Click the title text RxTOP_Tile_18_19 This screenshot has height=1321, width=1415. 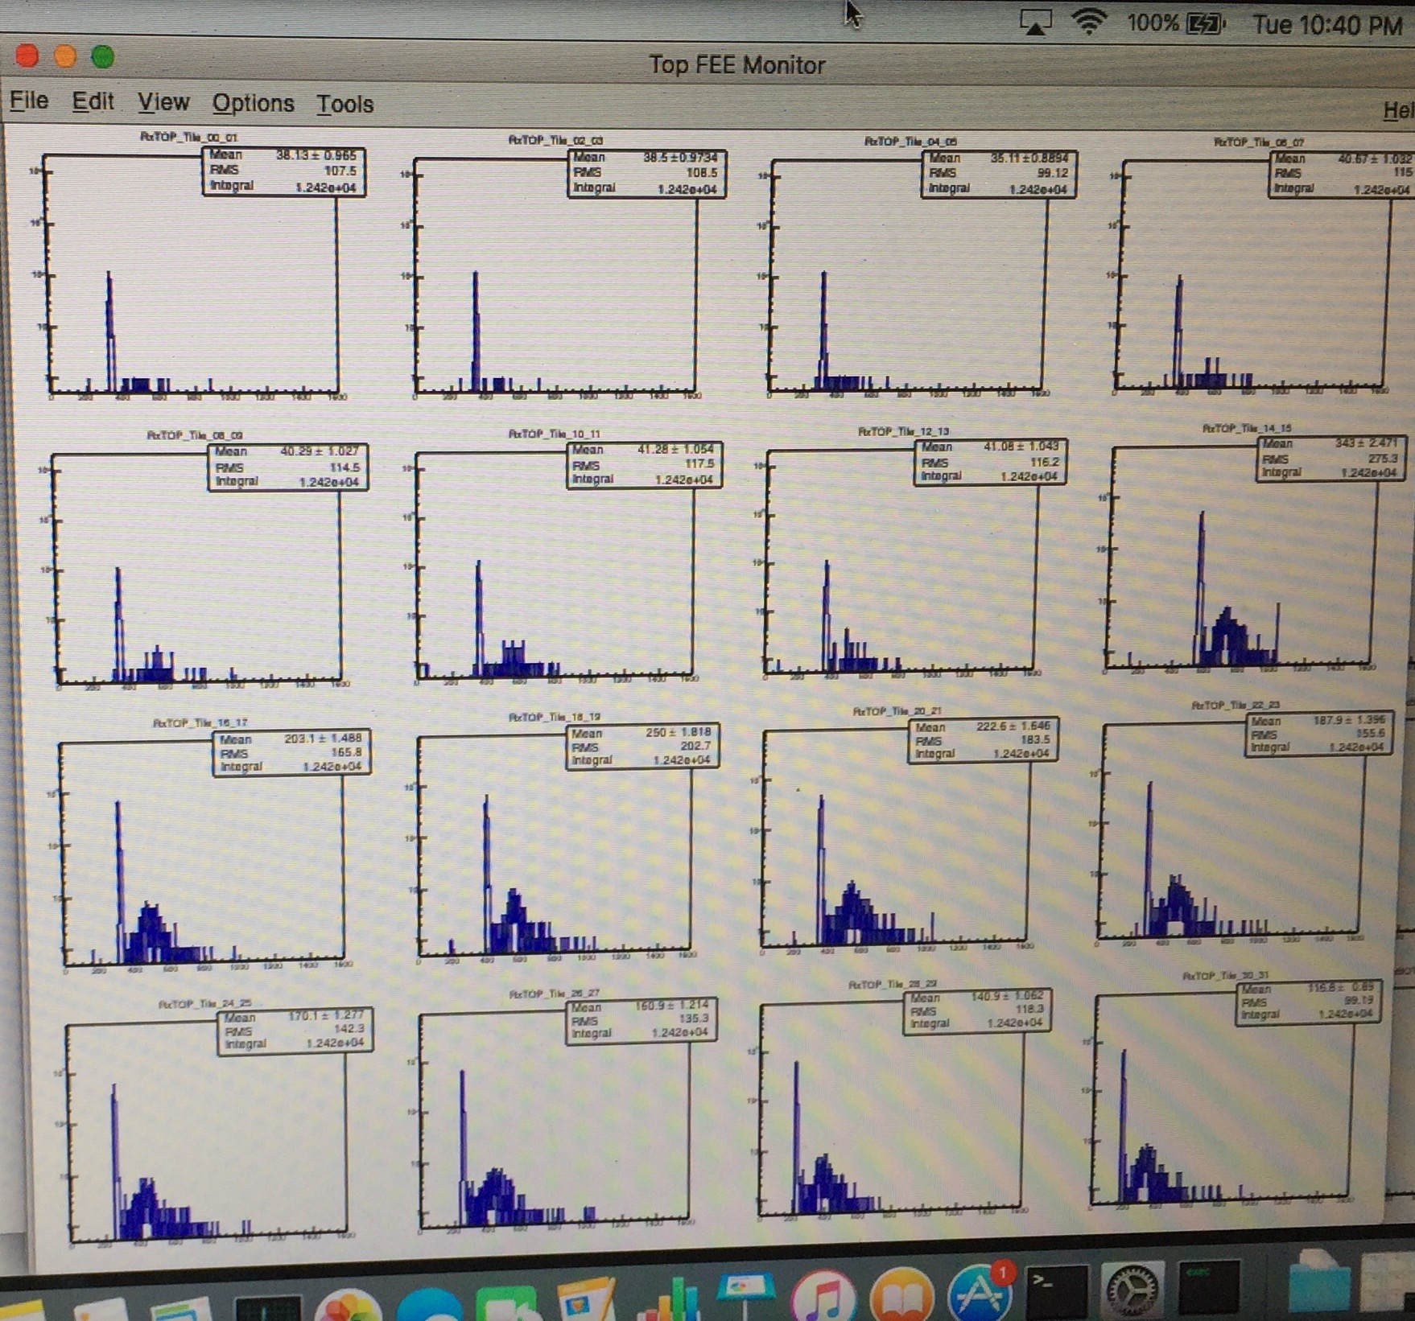pos(555,717)
